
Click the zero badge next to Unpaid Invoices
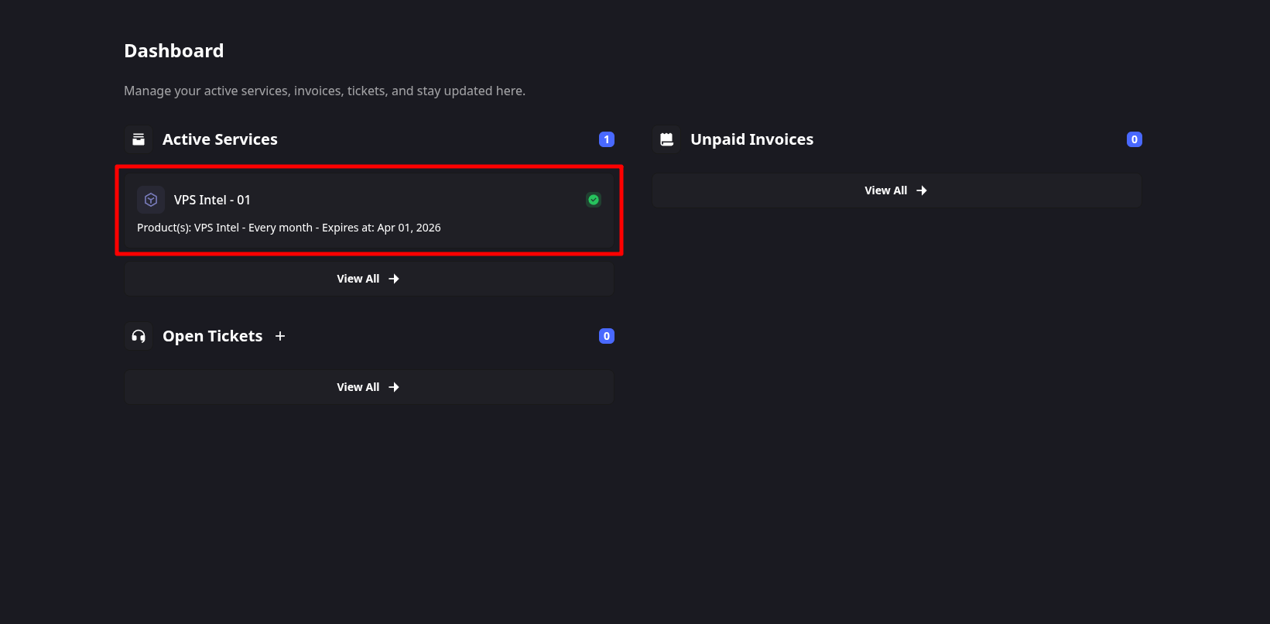pos(1134,139)
